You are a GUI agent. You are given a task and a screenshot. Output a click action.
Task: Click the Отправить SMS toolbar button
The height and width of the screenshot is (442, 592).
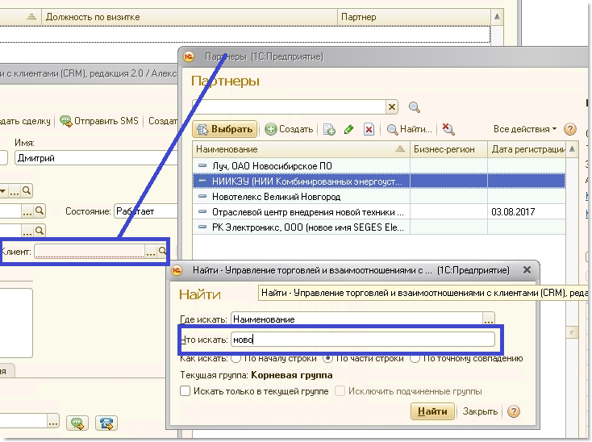(98, 121)
